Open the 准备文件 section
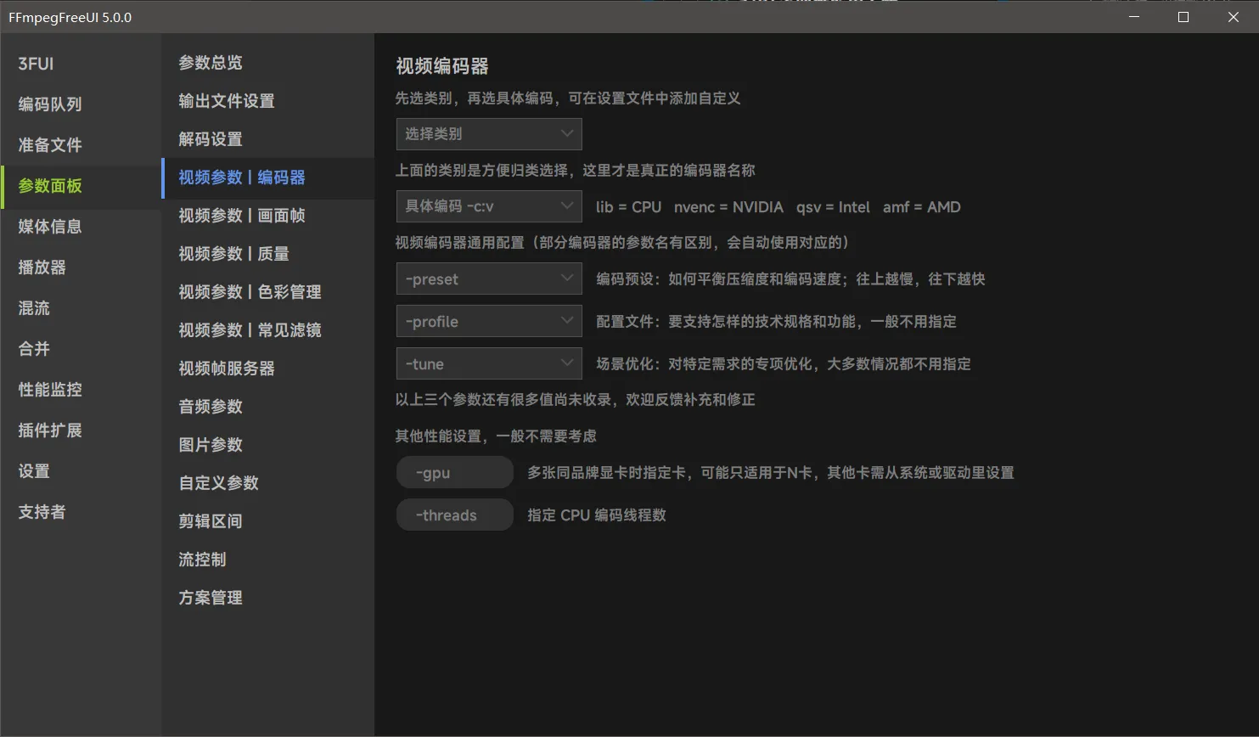Screen dimensions: 1259x737 point(50,145)
